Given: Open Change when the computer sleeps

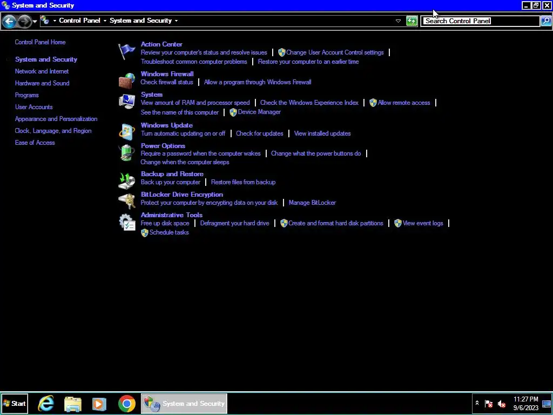Looking at the screenshot, I should click(x=185, y=162).
